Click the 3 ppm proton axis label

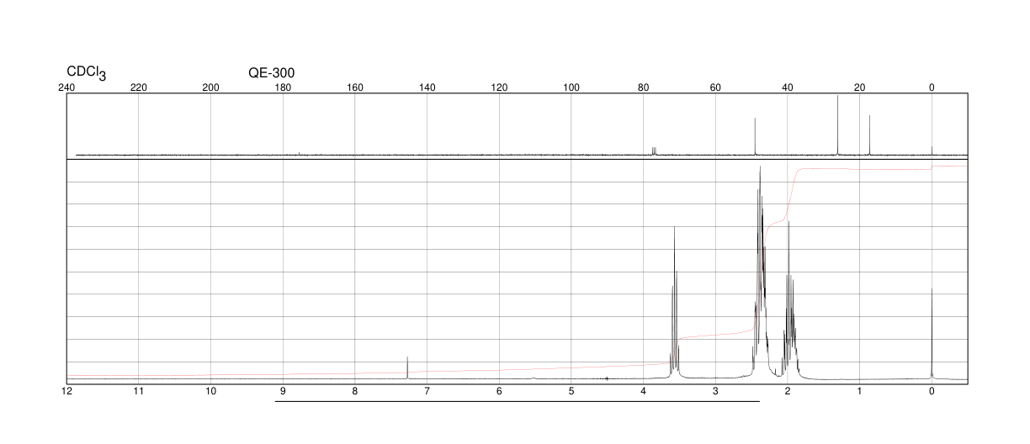point(715,391)
